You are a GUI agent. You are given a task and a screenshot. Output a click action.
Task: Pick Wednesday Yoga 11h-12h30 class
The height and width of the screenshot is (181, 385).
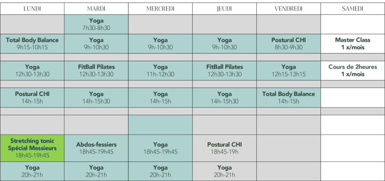coord(160,71)
